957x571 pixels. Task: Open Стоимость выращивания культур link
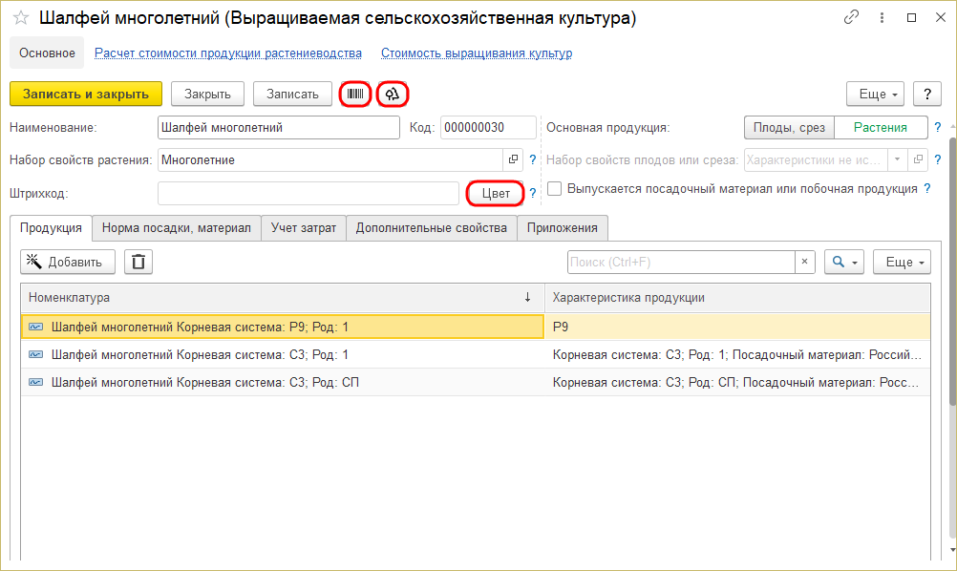(477, 53)
